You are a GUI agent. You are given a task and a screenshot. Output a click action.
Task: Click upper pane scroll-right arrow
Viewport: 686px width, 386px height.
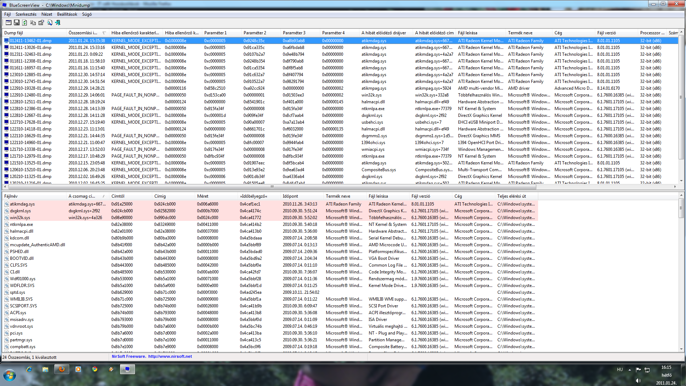675,187
